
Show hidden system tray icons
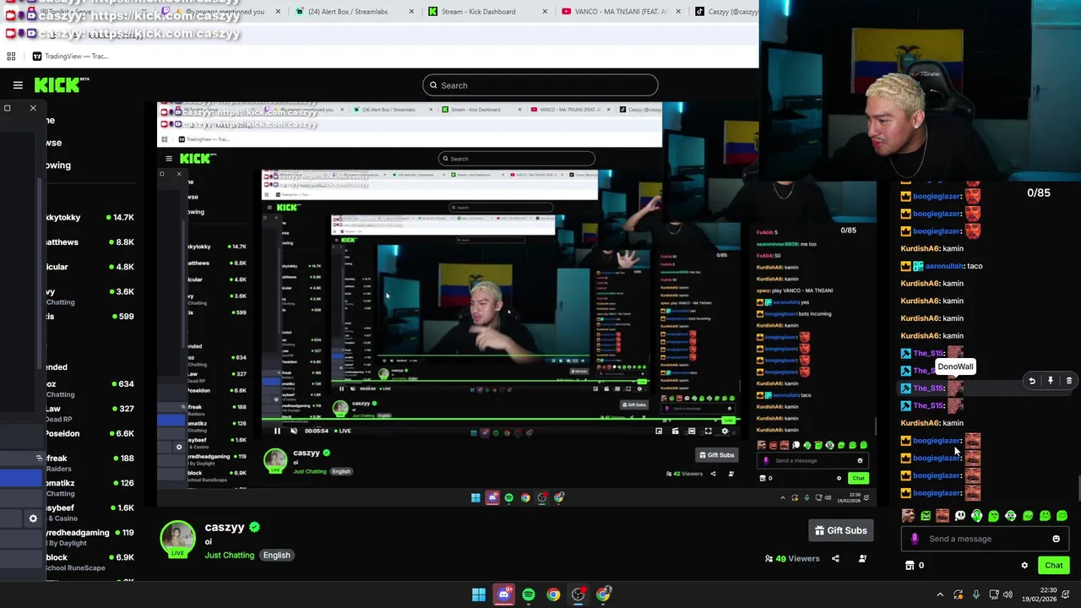(940, 594)
